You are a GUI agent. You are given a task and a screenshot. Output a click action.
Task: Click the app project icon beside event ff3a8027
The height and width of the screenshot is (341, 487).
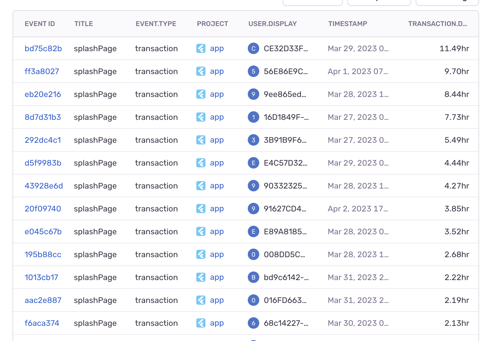click(x=201, y=71)
